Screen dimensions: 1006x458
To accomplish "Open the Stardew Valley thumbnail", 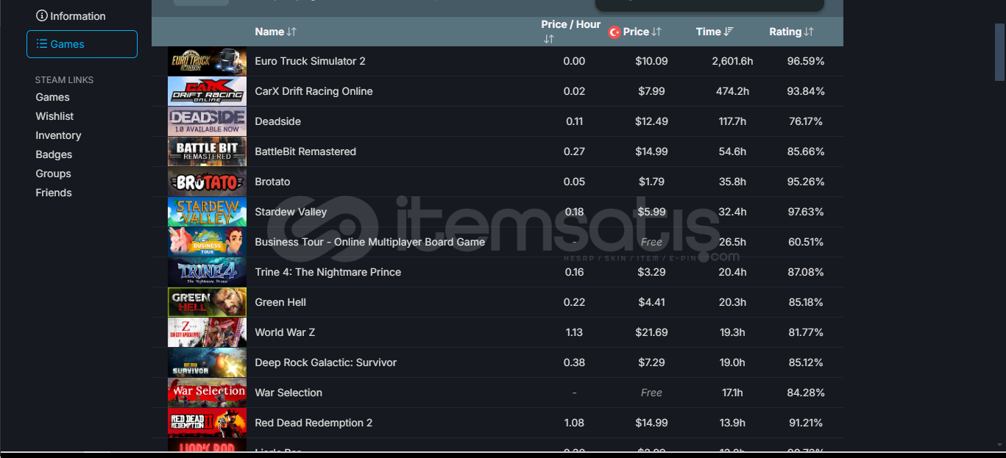I will coord(207,212).
